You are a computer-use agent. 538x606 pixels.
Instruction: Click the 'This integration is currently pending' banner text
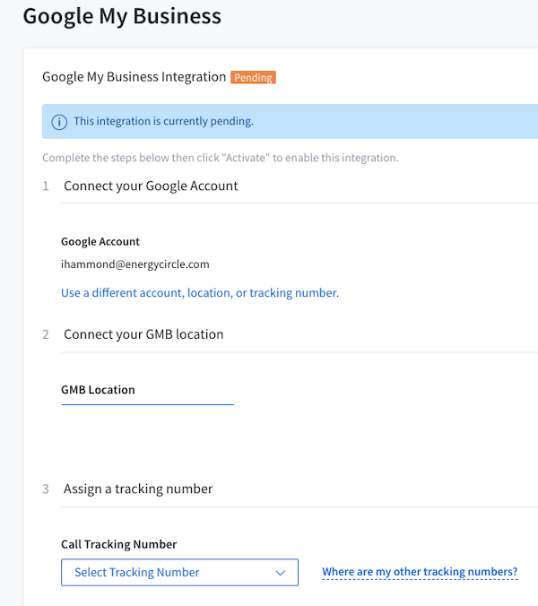tap(163, 121)
